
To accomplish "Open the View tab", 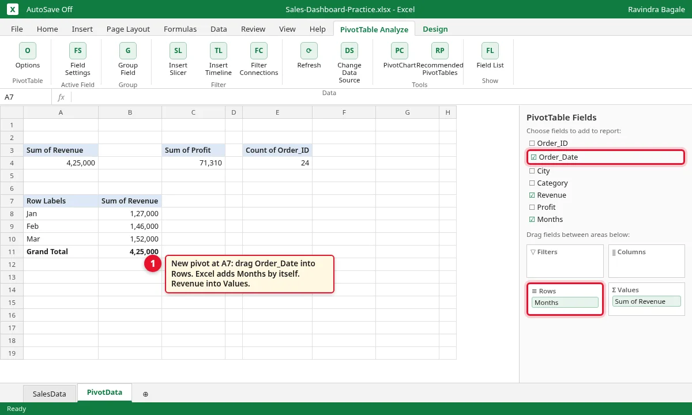I will (287, 29).
